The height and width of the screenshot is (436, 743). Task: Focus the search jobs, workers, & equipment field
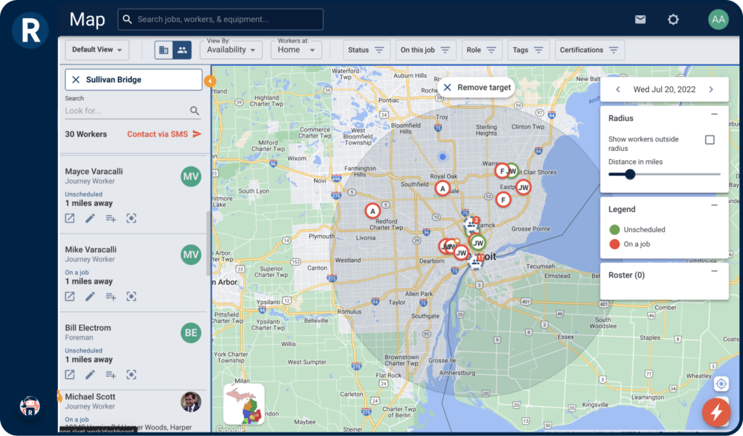pyautogui.click(x=221, y=20)
